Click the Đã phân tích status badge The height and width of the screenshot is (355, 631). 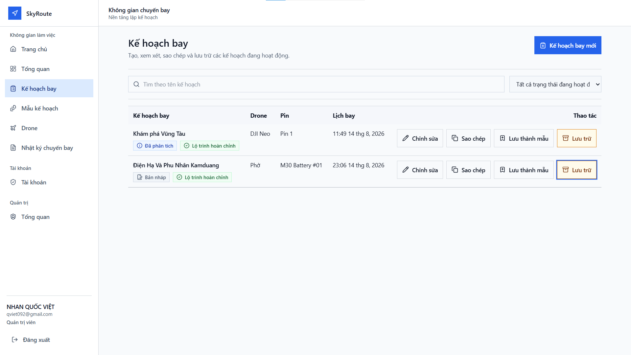click(155, 146)
